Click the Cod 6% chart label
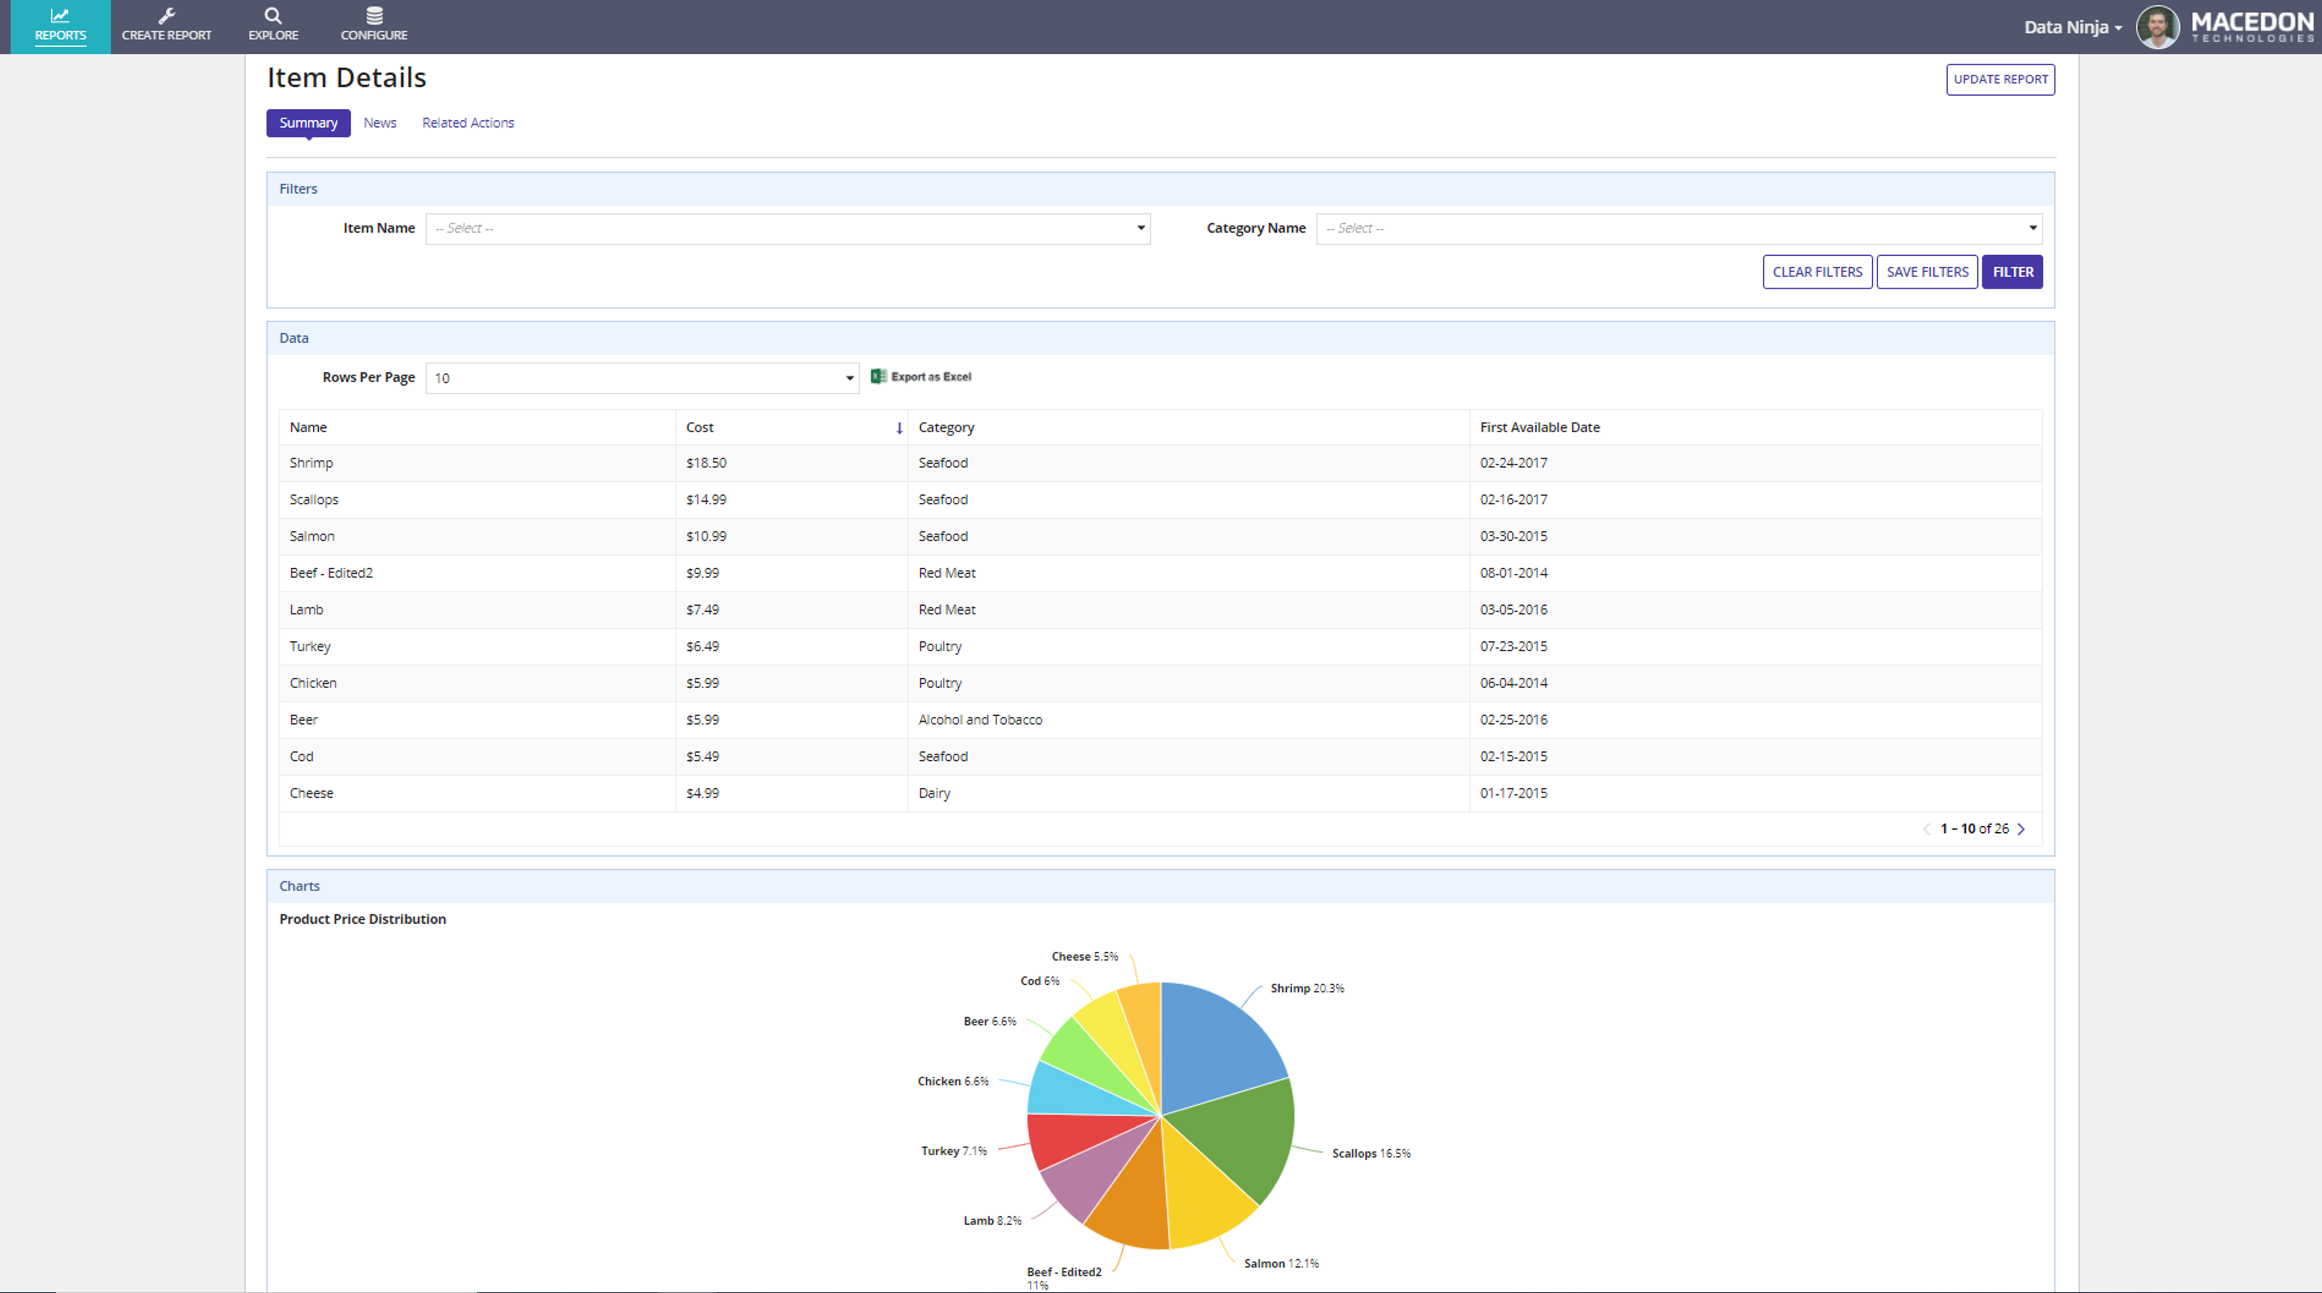 tap(1039, 981)
